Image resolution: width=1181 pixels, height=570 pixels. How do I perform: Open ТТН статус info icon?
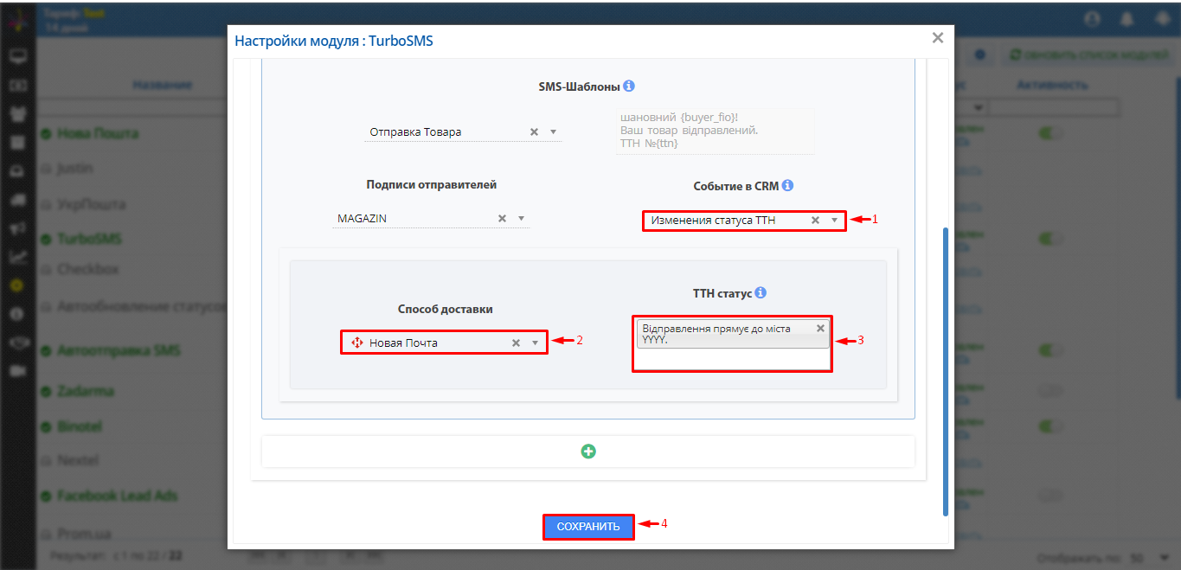[x=760, y=293]
